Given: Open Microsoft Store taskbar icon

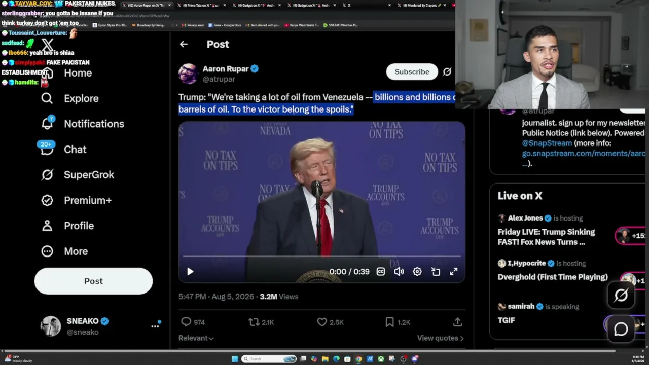Looking at the screenshot, I should [x=347, y=359].
